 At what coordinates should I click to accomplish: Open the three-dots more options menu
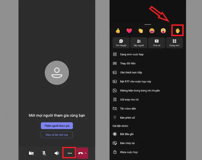click(x=70, y=153)
